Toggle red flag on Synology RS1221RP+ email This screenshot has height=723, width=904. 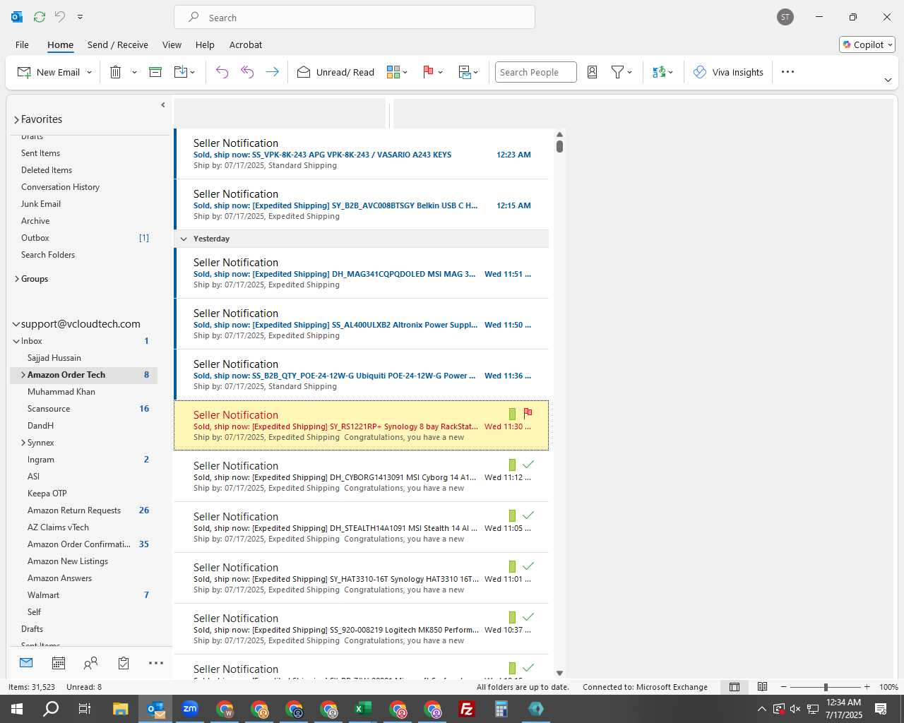[528, 414]
